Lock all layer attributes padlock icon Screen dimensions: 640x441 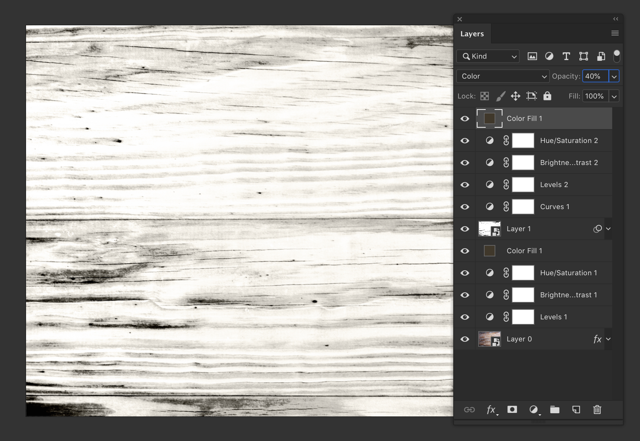click(x=547, y=96)
